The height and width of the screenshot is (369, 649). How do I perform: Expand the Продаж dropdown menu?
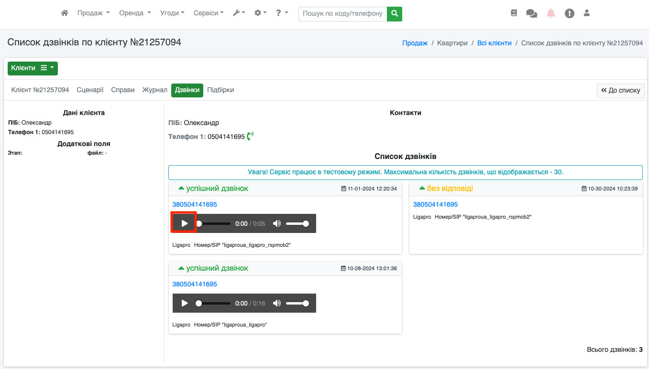(x=93, y=13)
